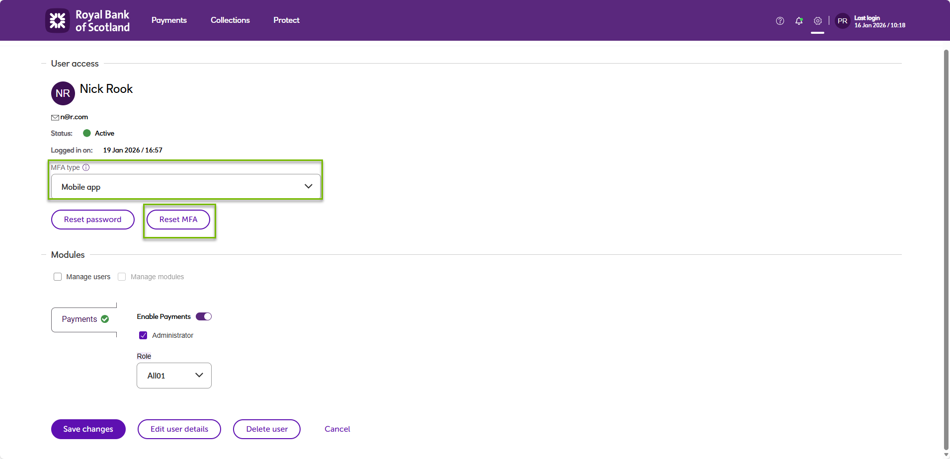Click the Nick Rook name heading

106,89
